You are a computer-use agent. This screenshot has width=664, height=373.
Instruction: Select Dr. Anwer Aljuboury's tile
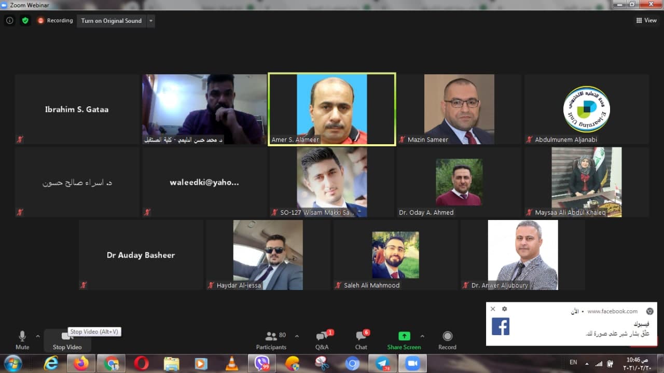(523, 255)
